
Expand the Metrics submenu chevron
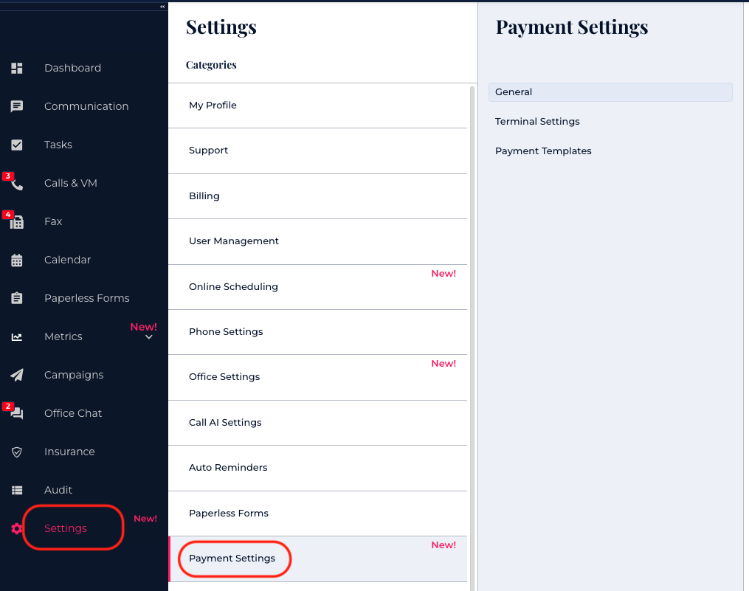point(149,338)
